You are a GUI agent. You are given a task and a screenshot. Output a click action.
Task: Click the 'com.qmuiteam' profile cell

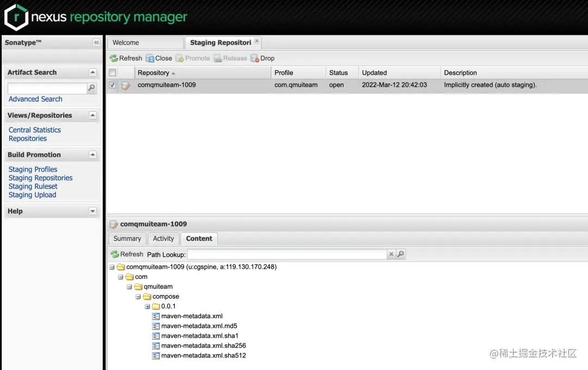tap(296, 85)
